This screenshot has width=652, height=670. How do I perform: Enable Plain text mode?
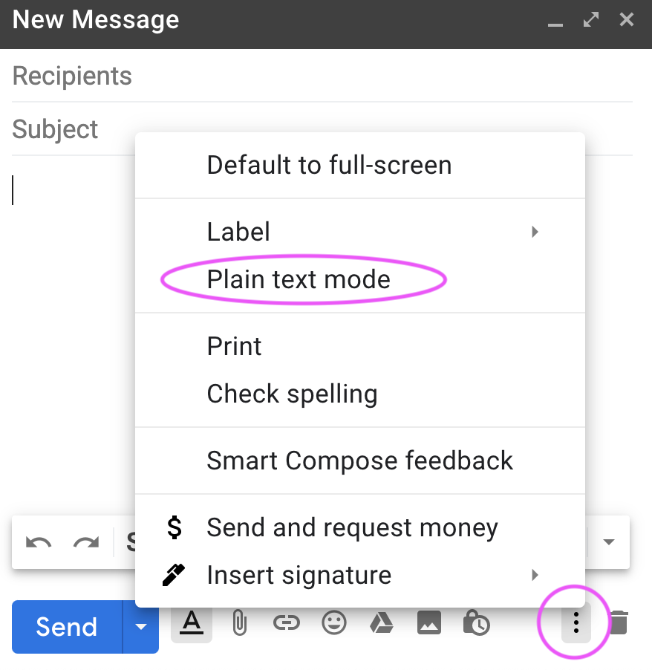[x=298, y=279]
